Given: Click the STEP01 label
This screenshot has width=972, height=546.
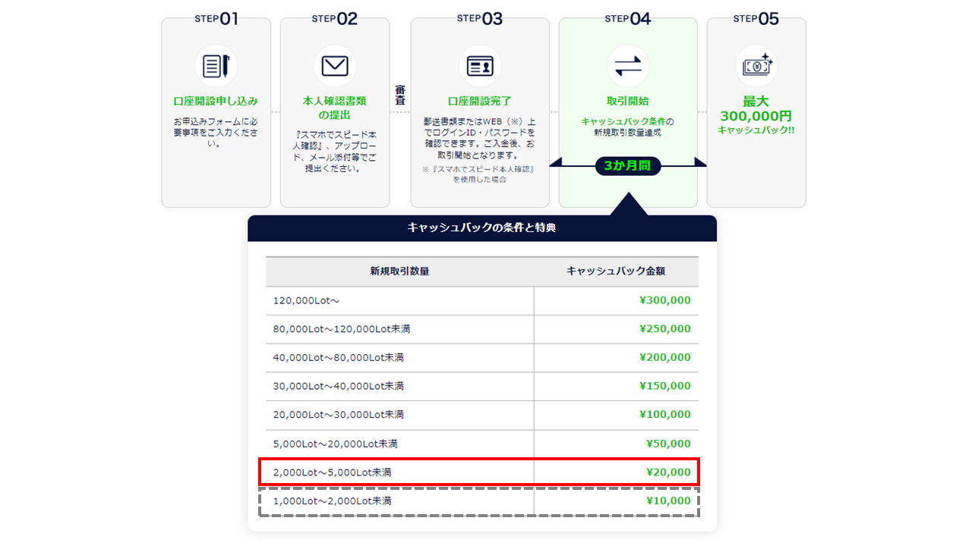Looking at the screenshot, I should point(216,19).
